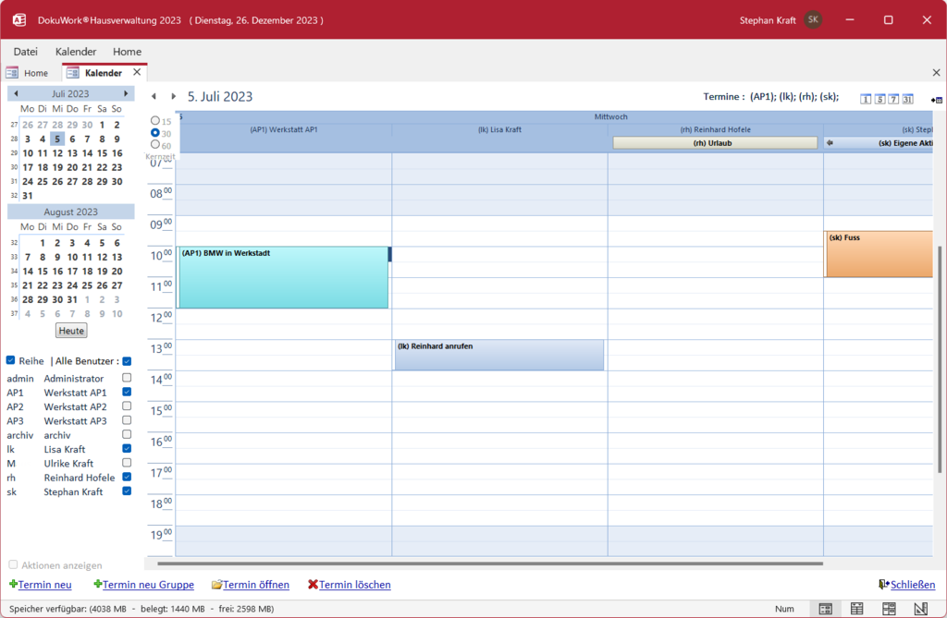Go to next day with the right arrow
The width and height of the screenshot is (947, 618).
click(x=173, y=96)
